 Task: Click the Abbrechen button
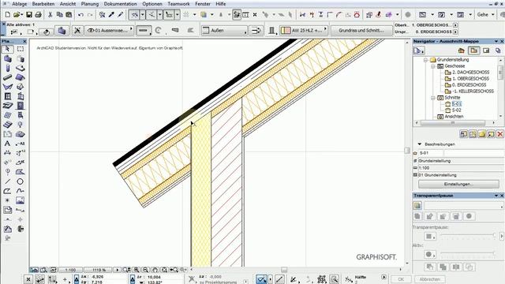tap(430, 279)
